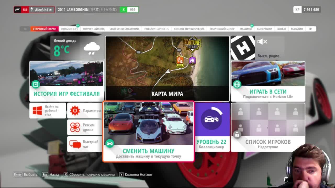The height and width of the screenshot is (188, 335).
Task: Open the СОПЕРНИКИ tab
Action: click(x=264, y=29)
